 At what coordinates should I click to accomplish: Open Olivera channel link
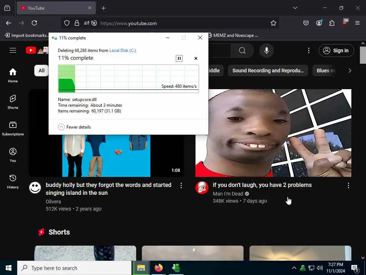point(53,202)
